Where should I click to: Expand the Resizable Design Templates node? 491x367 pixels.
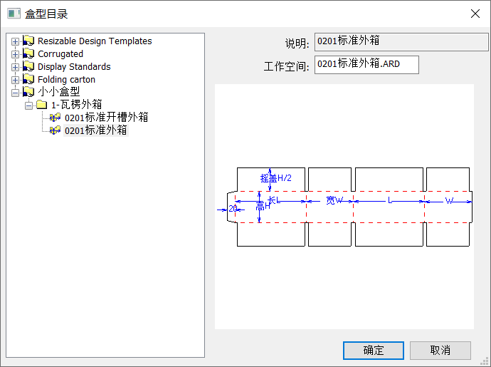pyautogui.click(x=16, y=41)
